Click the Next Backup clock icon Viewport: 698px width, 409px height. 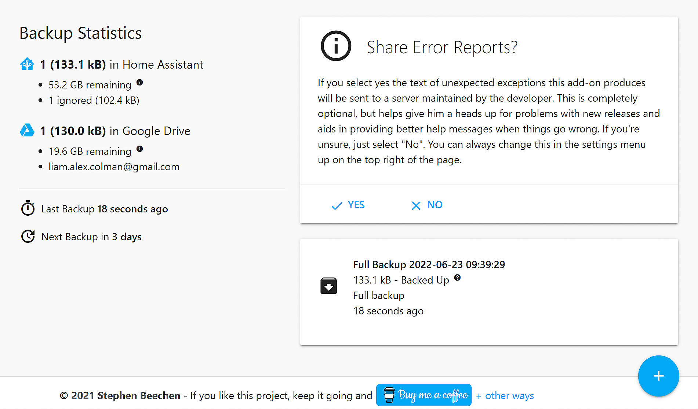point(28,236)
